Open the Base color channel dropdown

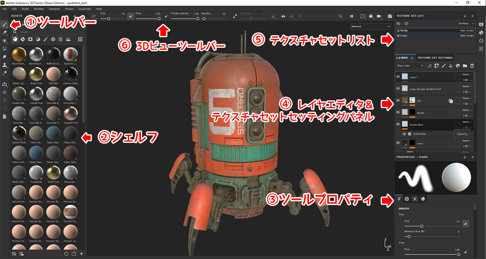pos(410,66)
